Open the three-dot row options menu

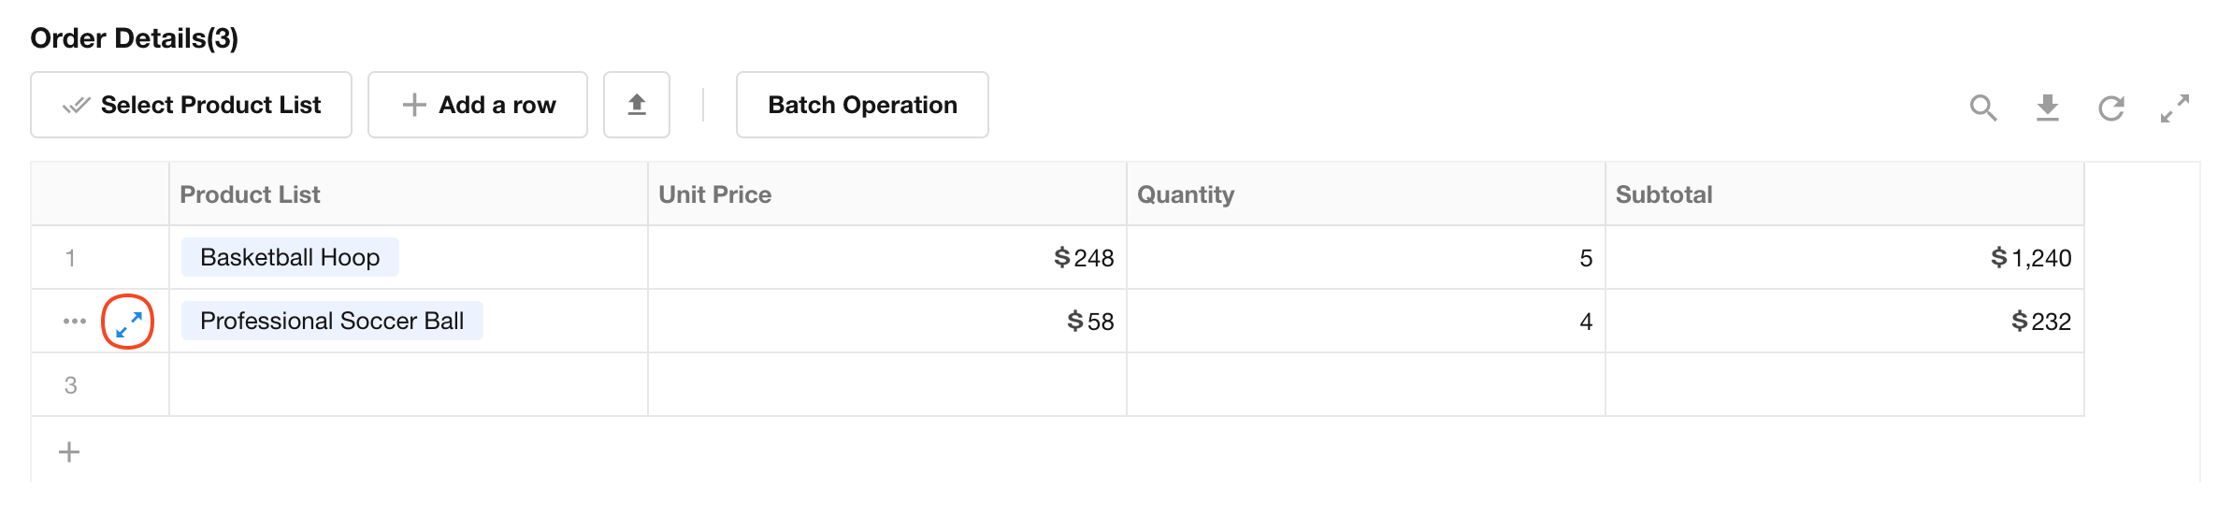click(x=75, y=322)
